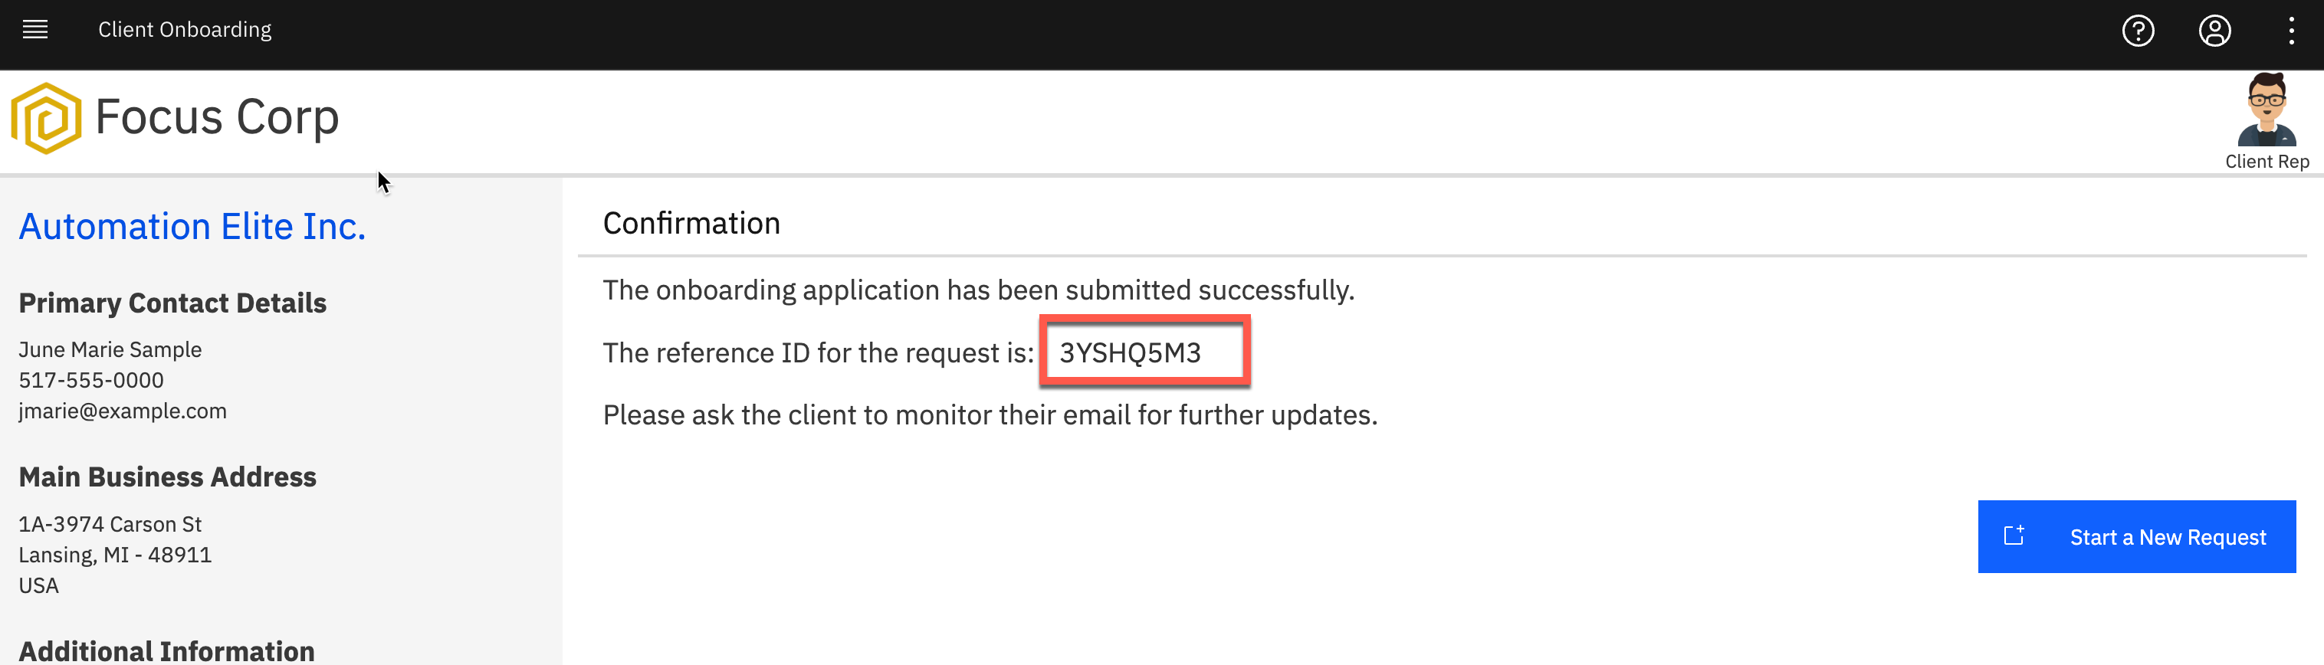Click the Client Onboarding header title
The height and width of the screenshot is (665, 2324).
pyautogui.click(x=185, y=30)
